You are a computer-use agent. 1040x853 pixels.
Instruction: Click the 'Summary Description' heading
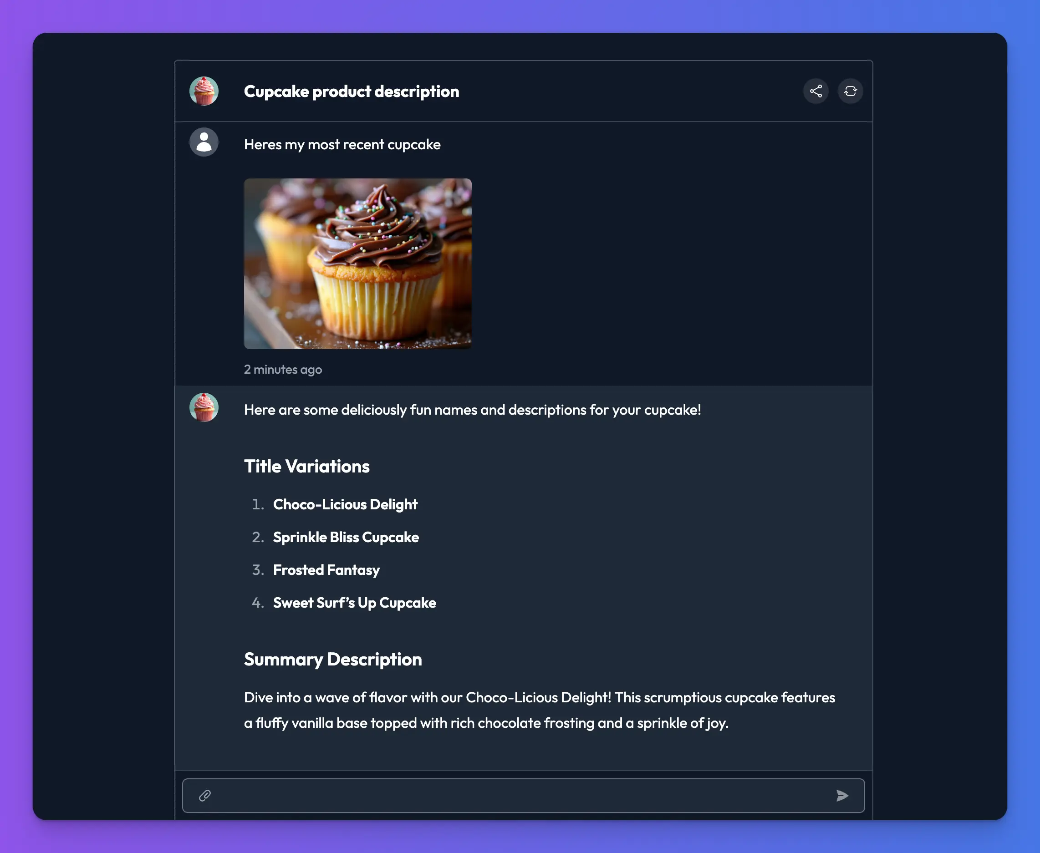pos(333,660)
